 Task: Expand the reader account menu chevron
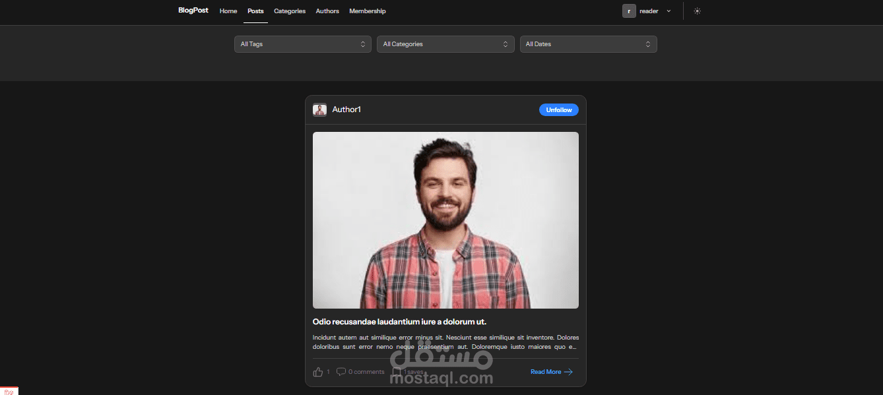[x=669, y=11]
